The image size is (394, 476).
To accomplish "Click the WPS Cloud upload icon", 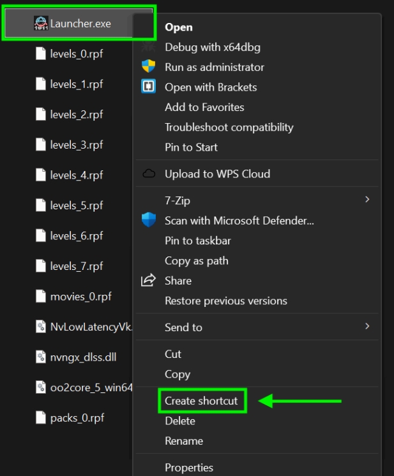I will tap(149, 174).
